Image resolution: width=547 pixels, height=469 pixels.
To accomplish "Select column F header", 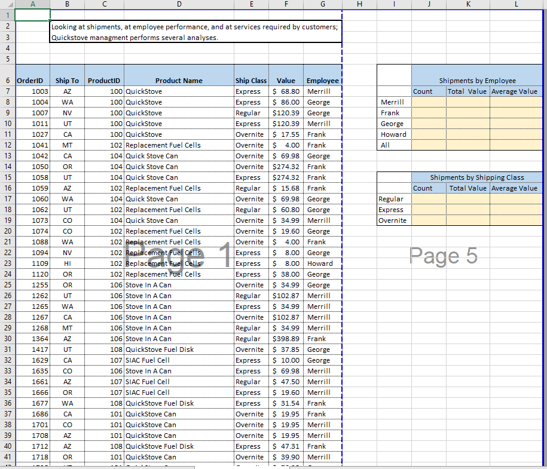I will [x=286, y=4].
